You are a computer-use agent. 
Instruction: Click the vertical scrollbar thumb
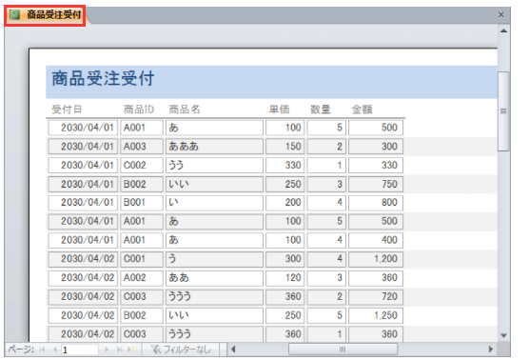tap(503, 111)
